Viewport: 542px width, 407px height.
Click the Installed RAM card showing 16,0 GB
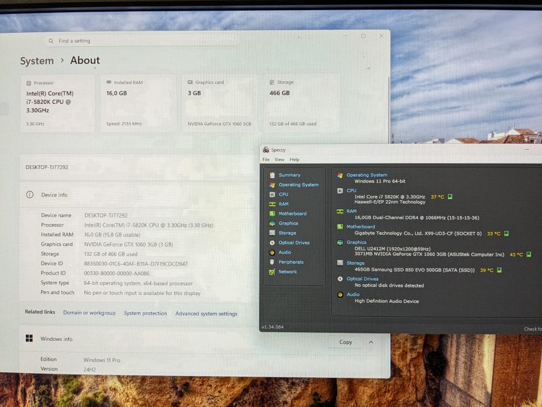[138, 104]
